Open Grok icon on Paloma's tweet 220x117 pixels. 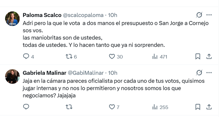[199, 15]
